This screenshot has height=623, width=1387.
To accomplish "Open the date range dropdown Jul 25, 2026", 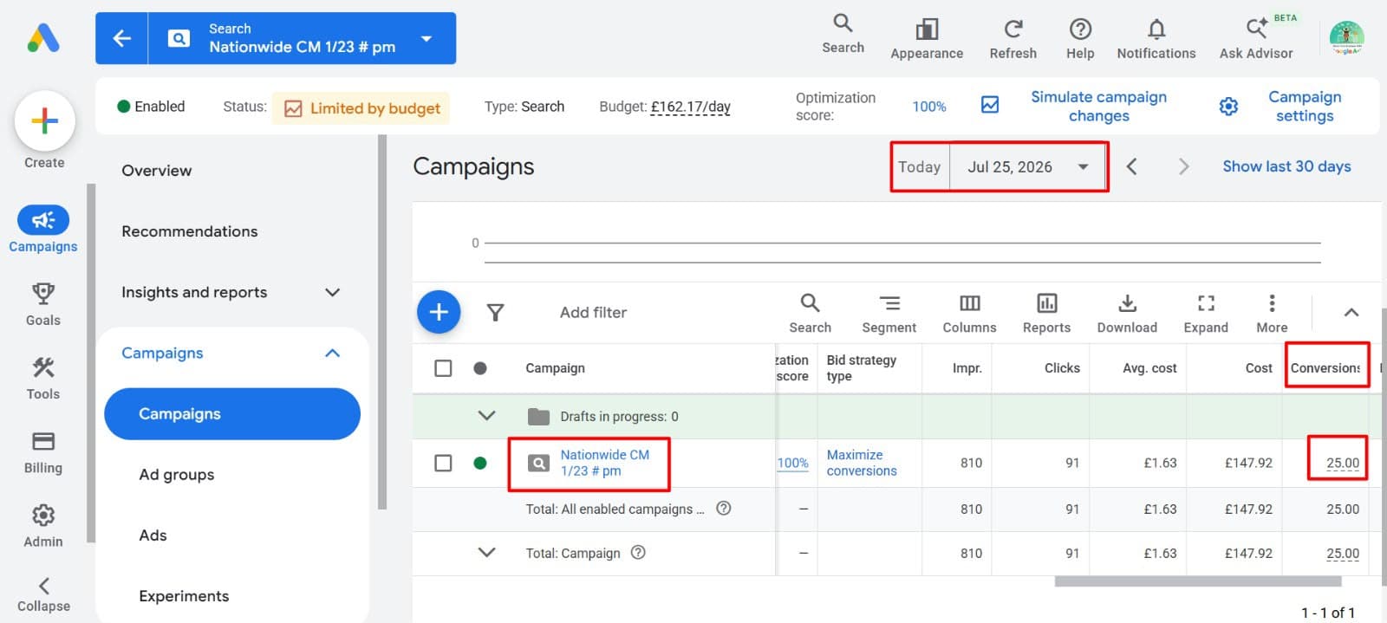I will pyautogui.click(x=1028, y=166).
